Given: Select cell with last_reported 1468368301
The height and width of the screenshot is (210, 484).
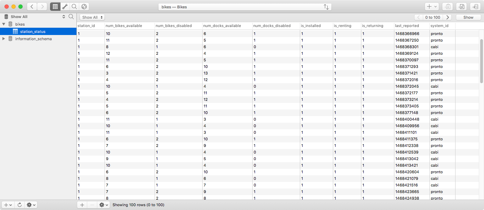Looking at the screenshot, I should click(x=412, y=47).
